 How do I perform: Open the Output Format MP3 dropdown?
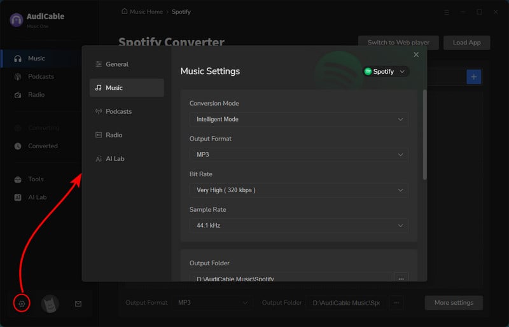298,155
